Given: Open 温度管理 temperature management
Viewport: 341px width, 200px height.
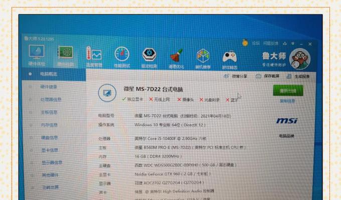Looking at the screenshot, I should (x=94, y=56).
